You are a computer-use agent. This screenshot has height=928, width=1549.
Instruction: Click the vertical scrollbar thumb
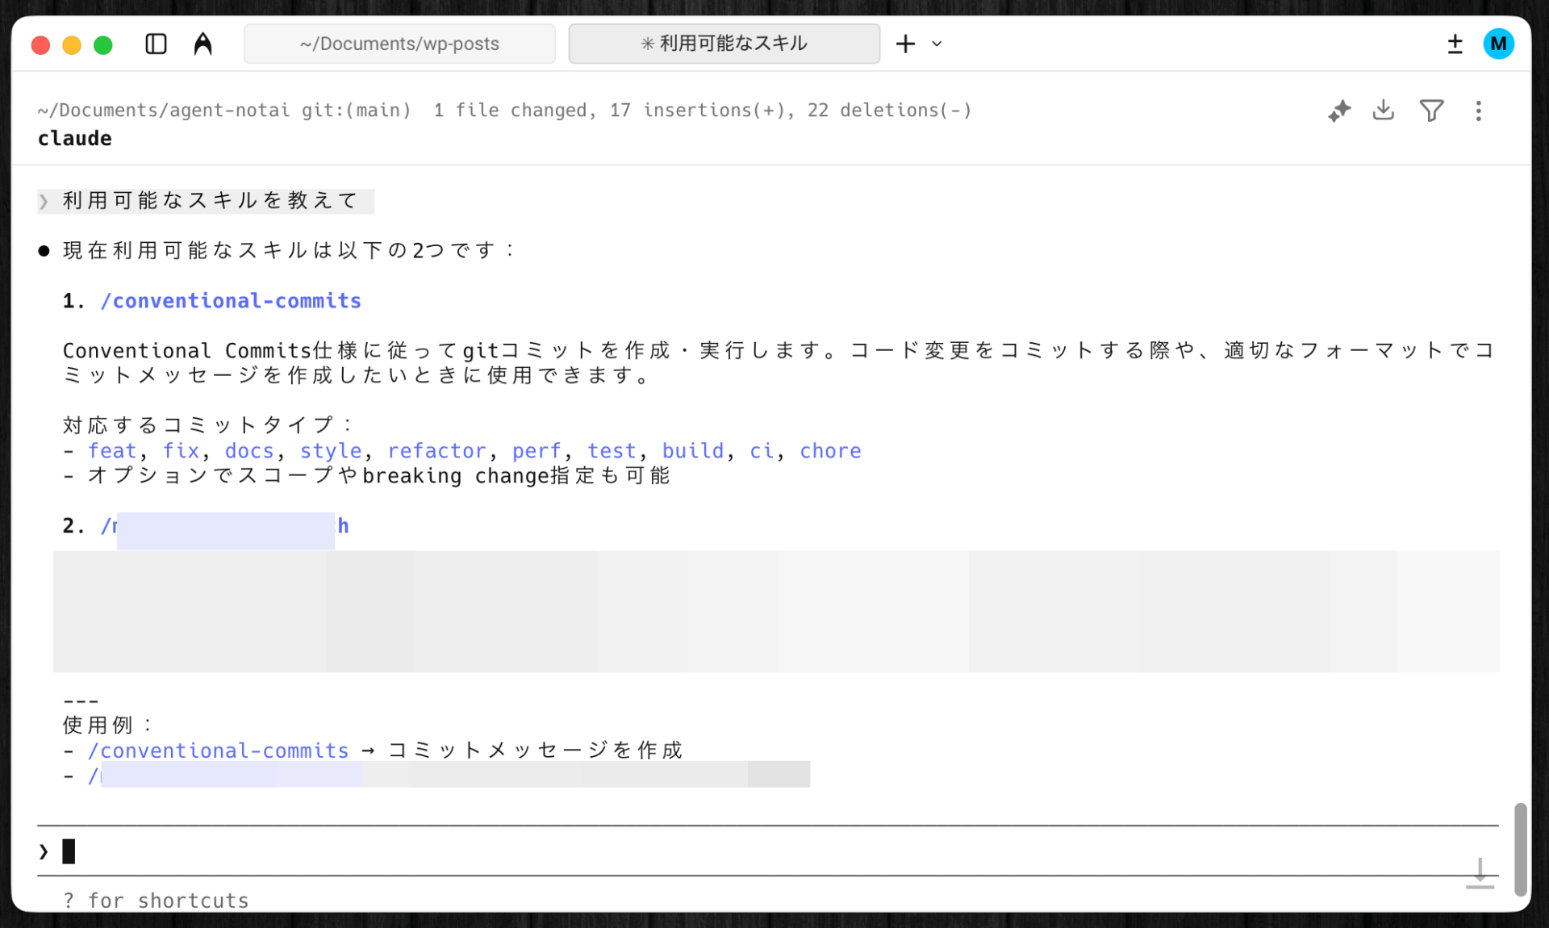click(x=1520, y=849)
